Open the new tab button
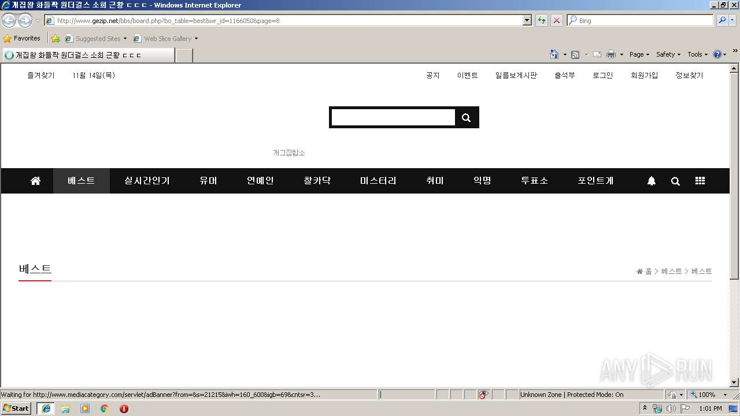740x416 pixels. click(x=184, y=55)
